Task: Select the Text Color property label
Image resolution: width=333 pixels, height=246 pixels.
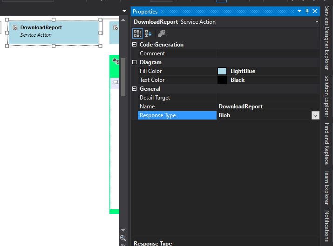Action: click(x=152, y=80)
